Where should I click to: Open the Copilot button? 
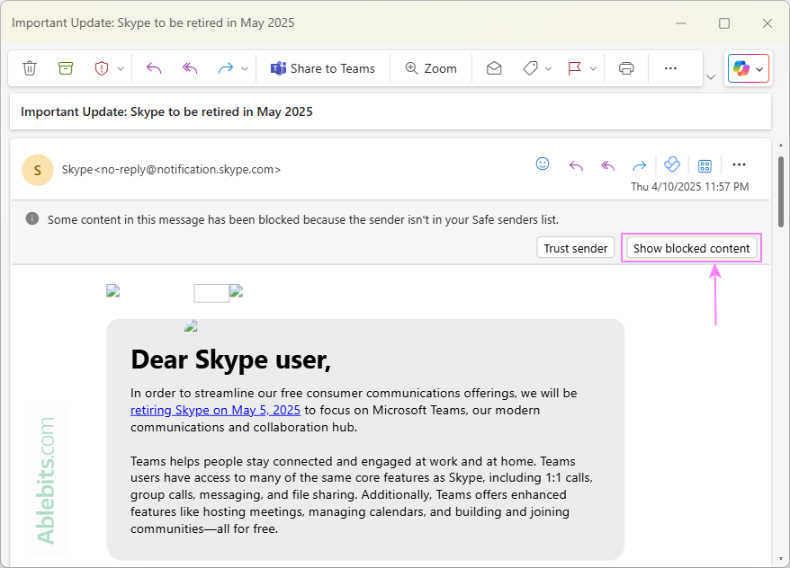[741, 68]
